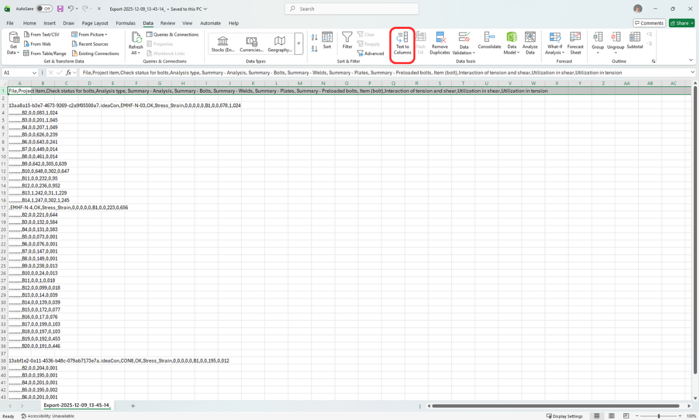Import data From Text/CSV
The image size is (699, 420).
[x=42, y=35]
